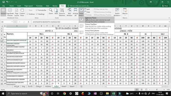This screenshot has height=96, width=171.
Task: Switch to the Home ribbon tab
Action: [11, 6]
